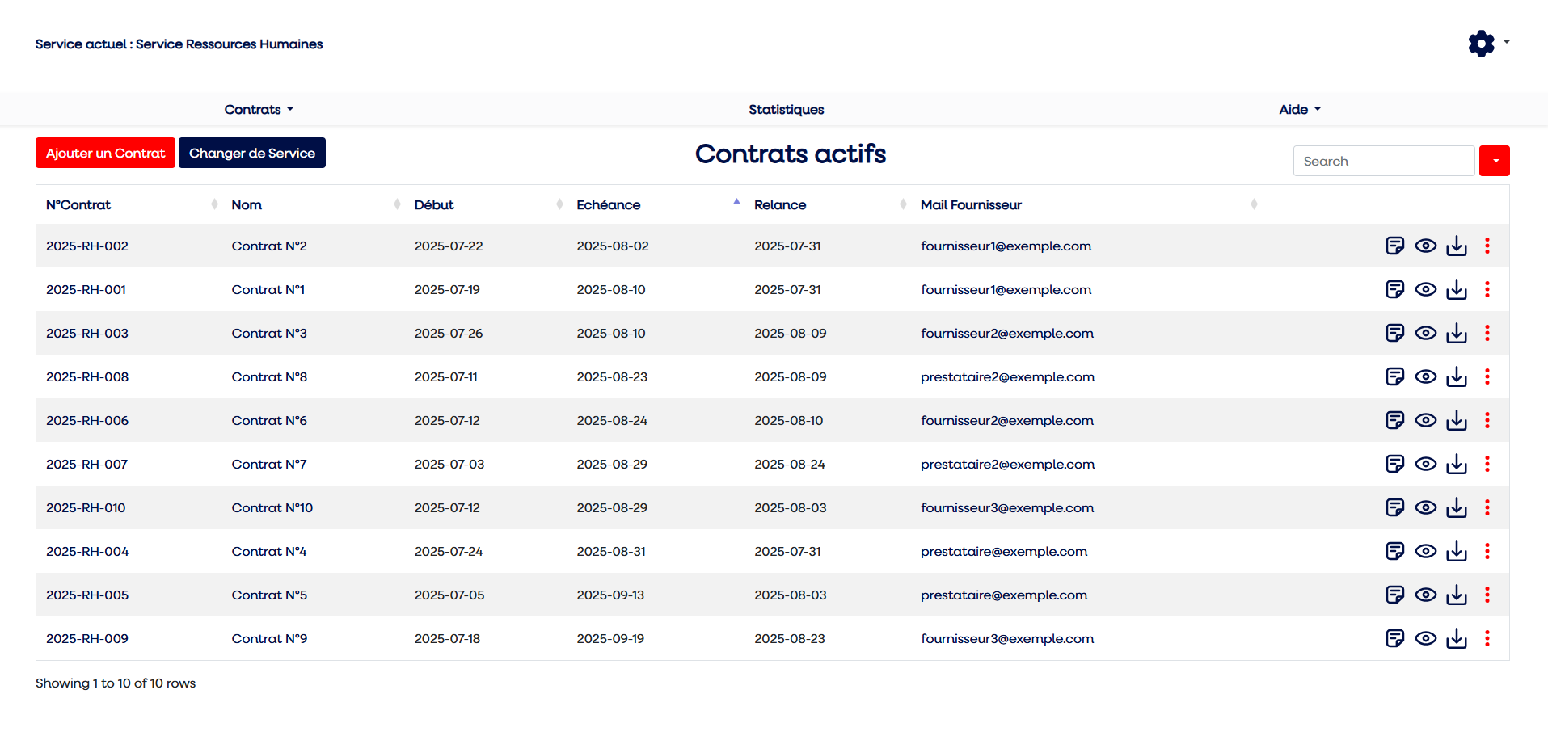The image size is (1548, 736).
Task: Open the red search options dropdown
Action: coord(1495,161)
